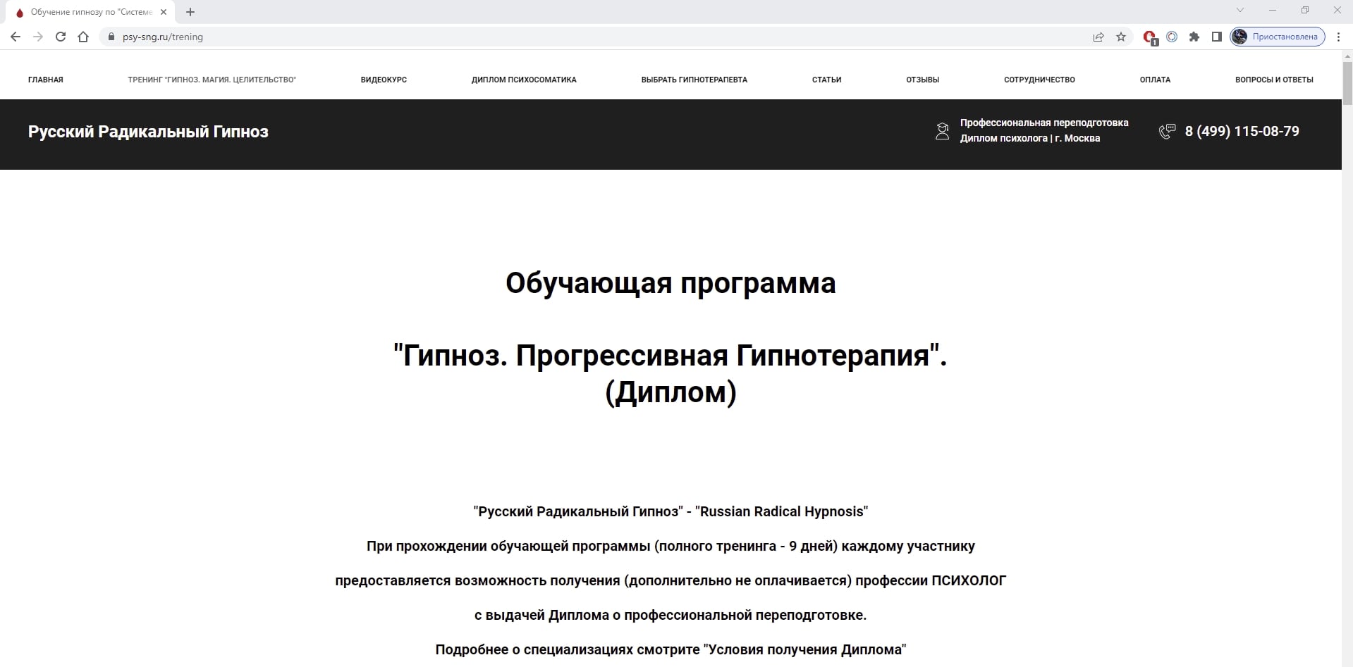View site info via the padlock icon
Image resolution: width=1353 pixels, height=667 pixels.
111,37
